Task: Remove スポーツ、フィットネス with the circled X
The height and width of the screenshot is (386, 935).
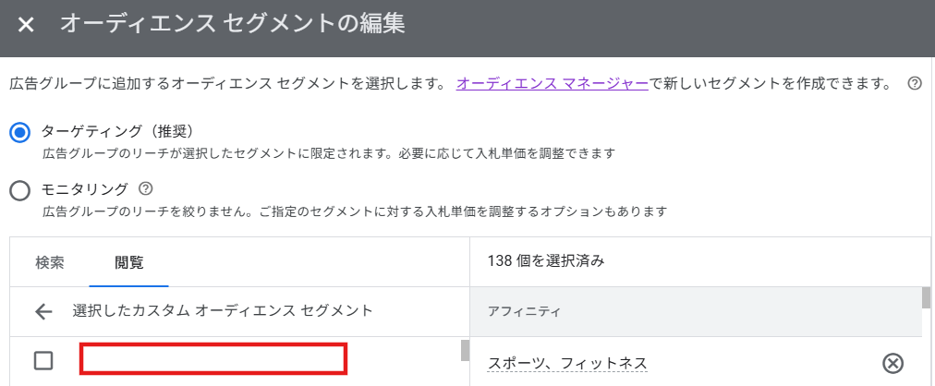Action: [x=892, y=363]
